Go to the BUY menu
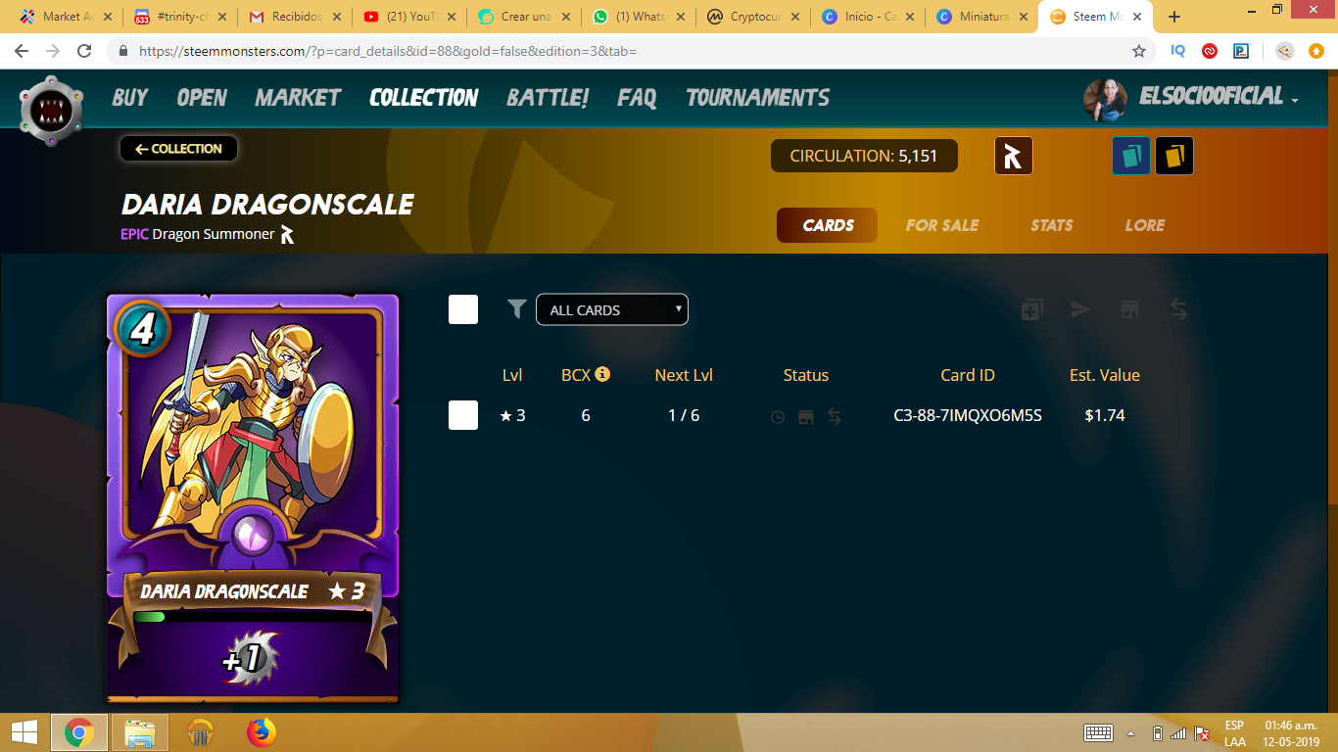Viewport: 1338px width, 752px height. (x=130, y=97)
